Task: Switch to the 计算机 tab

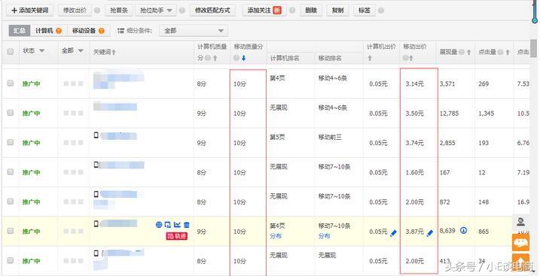Action: [x=48, y=31]
